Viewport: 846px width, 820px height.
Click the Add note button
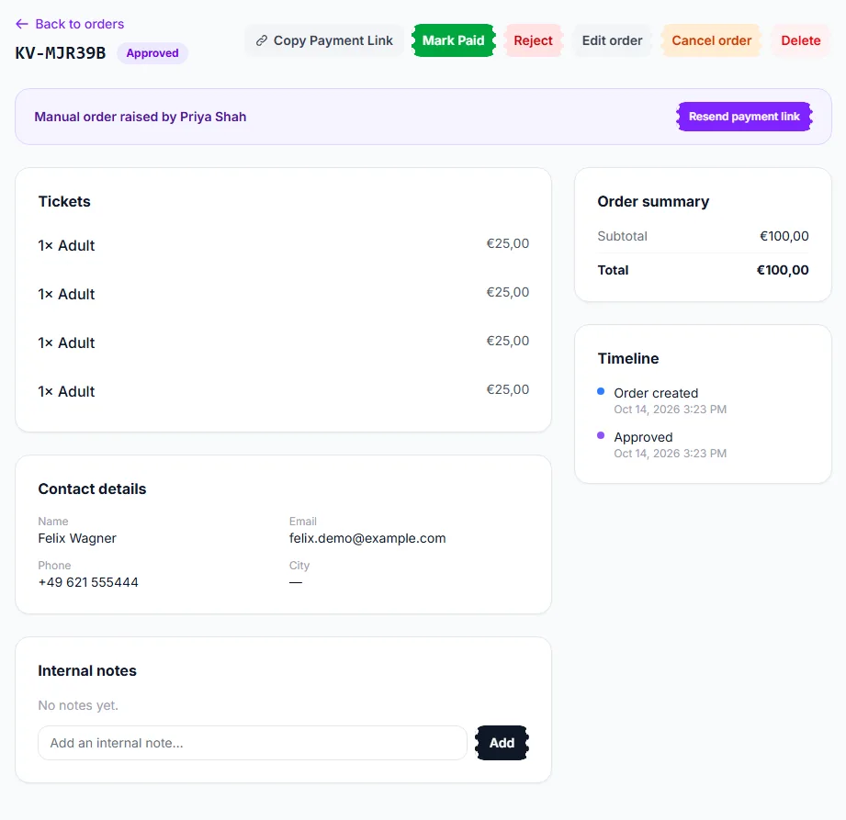pos(502,743)
